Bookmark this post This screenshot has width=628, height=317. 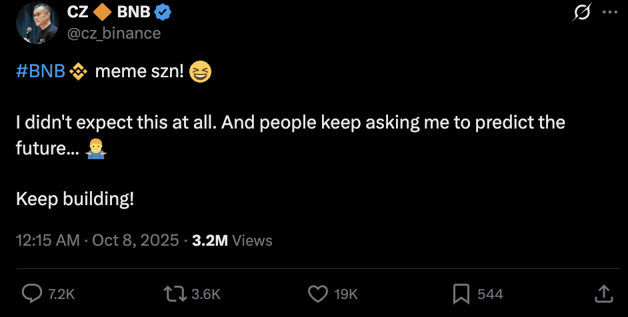pos(461,293)
